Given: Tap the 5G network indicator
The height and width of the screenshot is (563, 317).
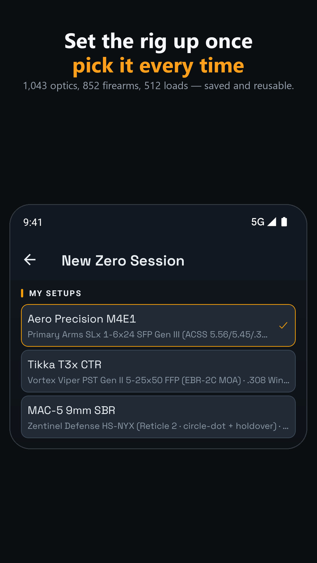Looking at the screenshot, I should tap(258, 222).
